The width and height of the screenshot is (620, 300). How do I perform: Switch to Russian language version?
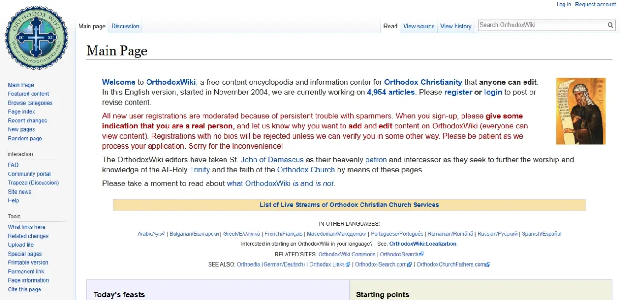click(497, 234)
